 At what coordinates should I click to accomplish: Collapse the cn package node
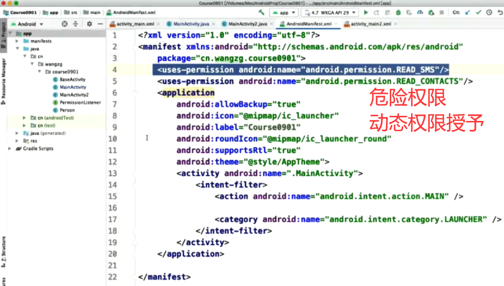[25, 57]
